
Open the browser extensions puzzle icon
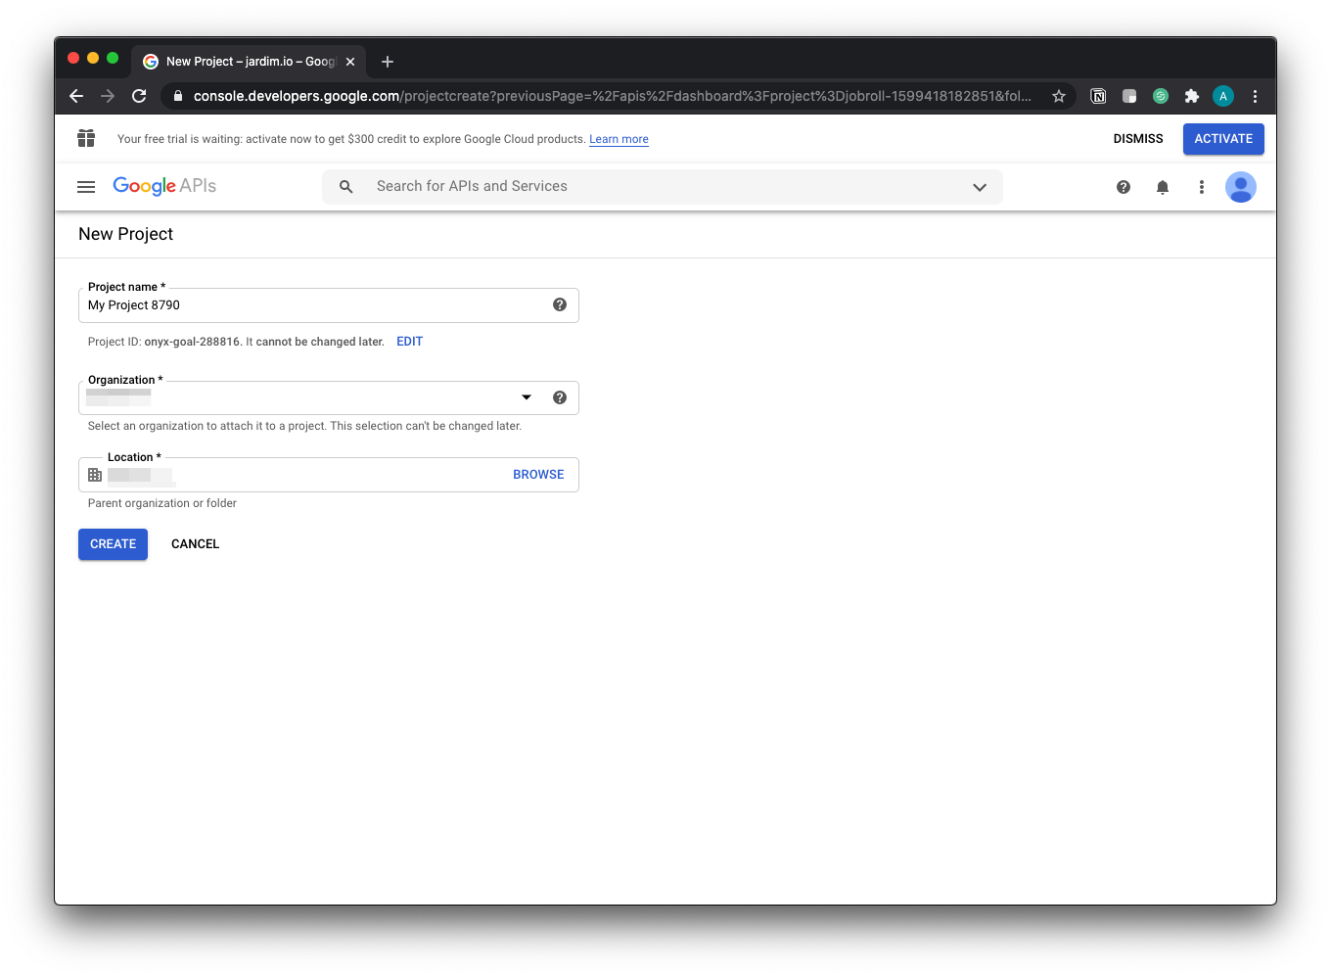[x=1192, y=96]
